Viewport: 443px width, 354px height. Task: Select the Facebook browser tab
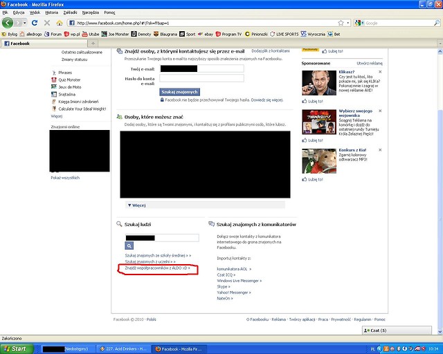tap(44, 43)
